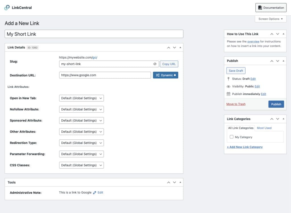The height and width of the screenshot is (213, 291).
Task: Move the Tools panel down
Action: click(174, 183)
